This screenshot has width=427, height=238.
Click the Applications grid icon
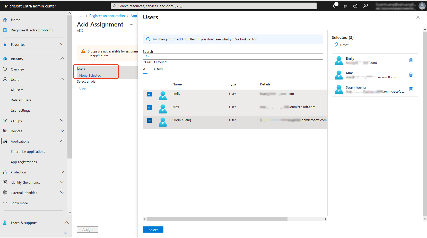coord(5,141)
